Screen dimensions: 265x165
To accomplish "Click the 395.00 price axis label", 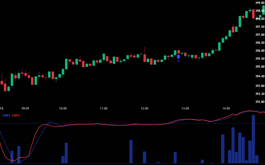I will (x=260, y=67).
